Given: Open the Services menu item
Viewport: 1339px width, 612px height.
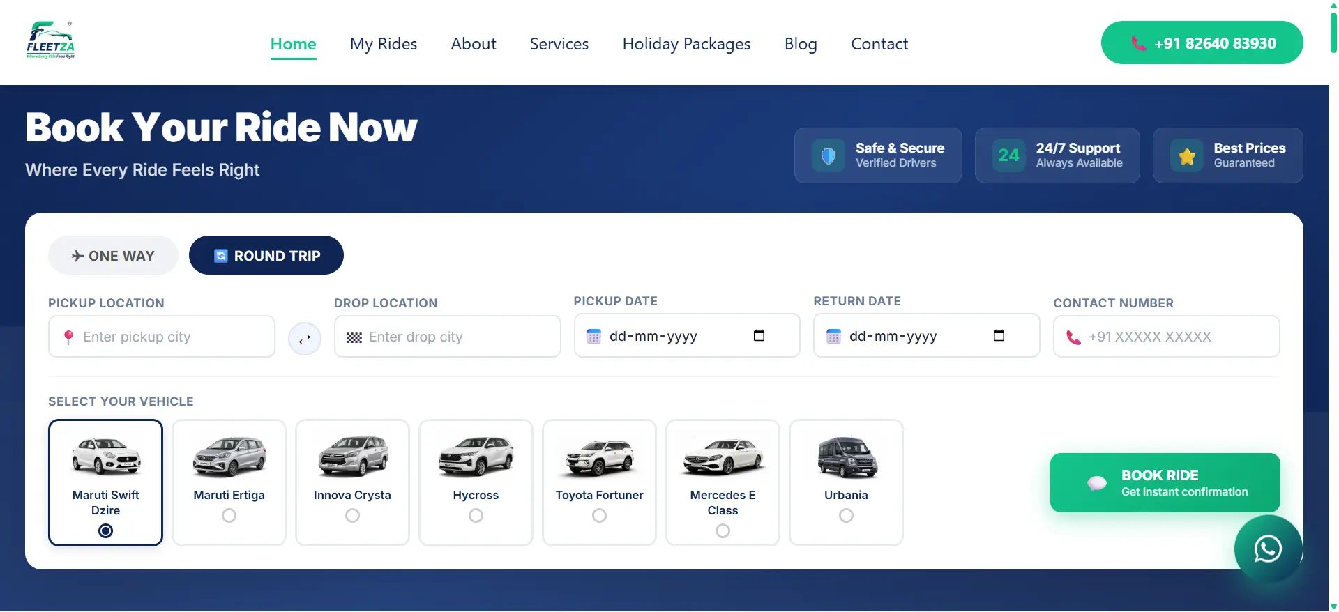Looking at the screenshot, I should 559,44.
